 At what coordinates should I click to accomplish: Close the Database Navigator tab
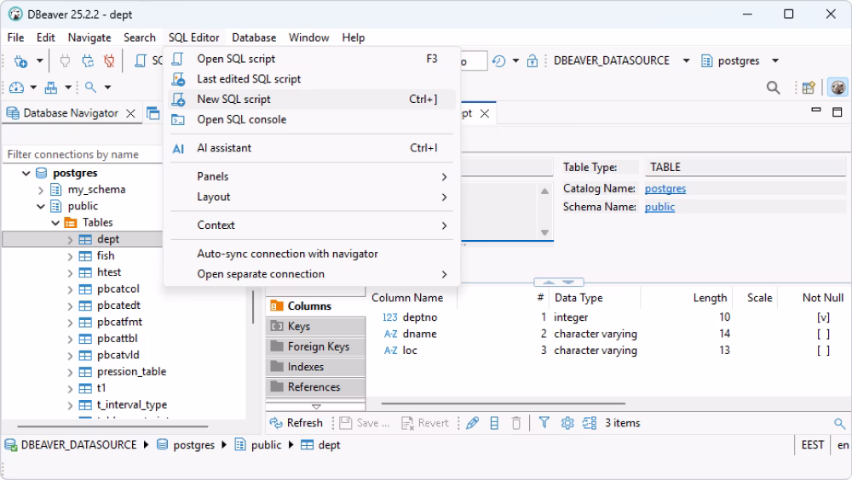click(x=130, y=113)
